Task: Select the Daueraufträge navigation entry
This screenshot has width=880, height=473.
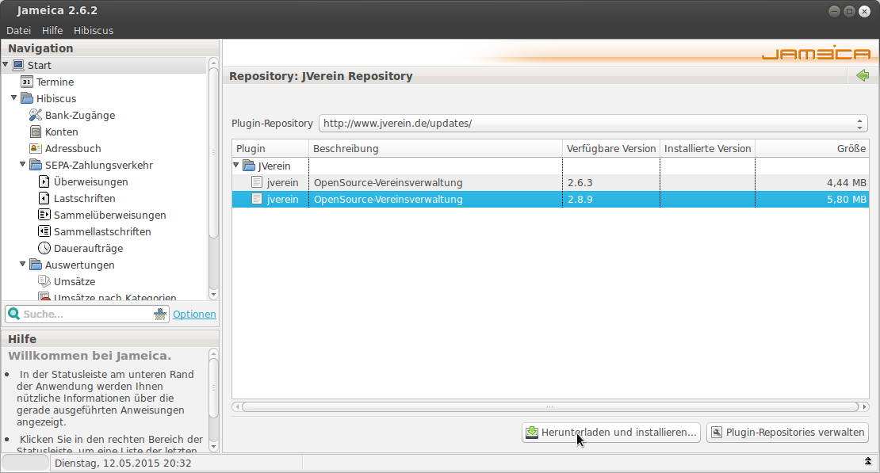Action: [88, 248]
